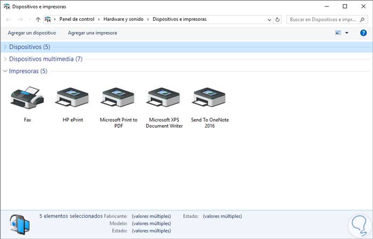Click the refresh button in address bar
Viewport: 373px width, 239px height.
[278, 20]
